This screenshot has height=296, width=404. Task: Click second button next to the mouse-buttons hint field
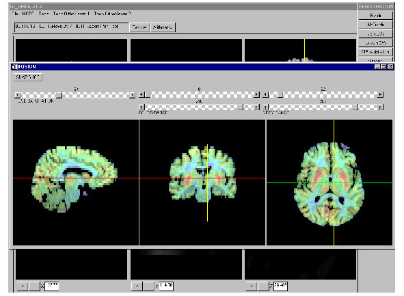[163, 27]
